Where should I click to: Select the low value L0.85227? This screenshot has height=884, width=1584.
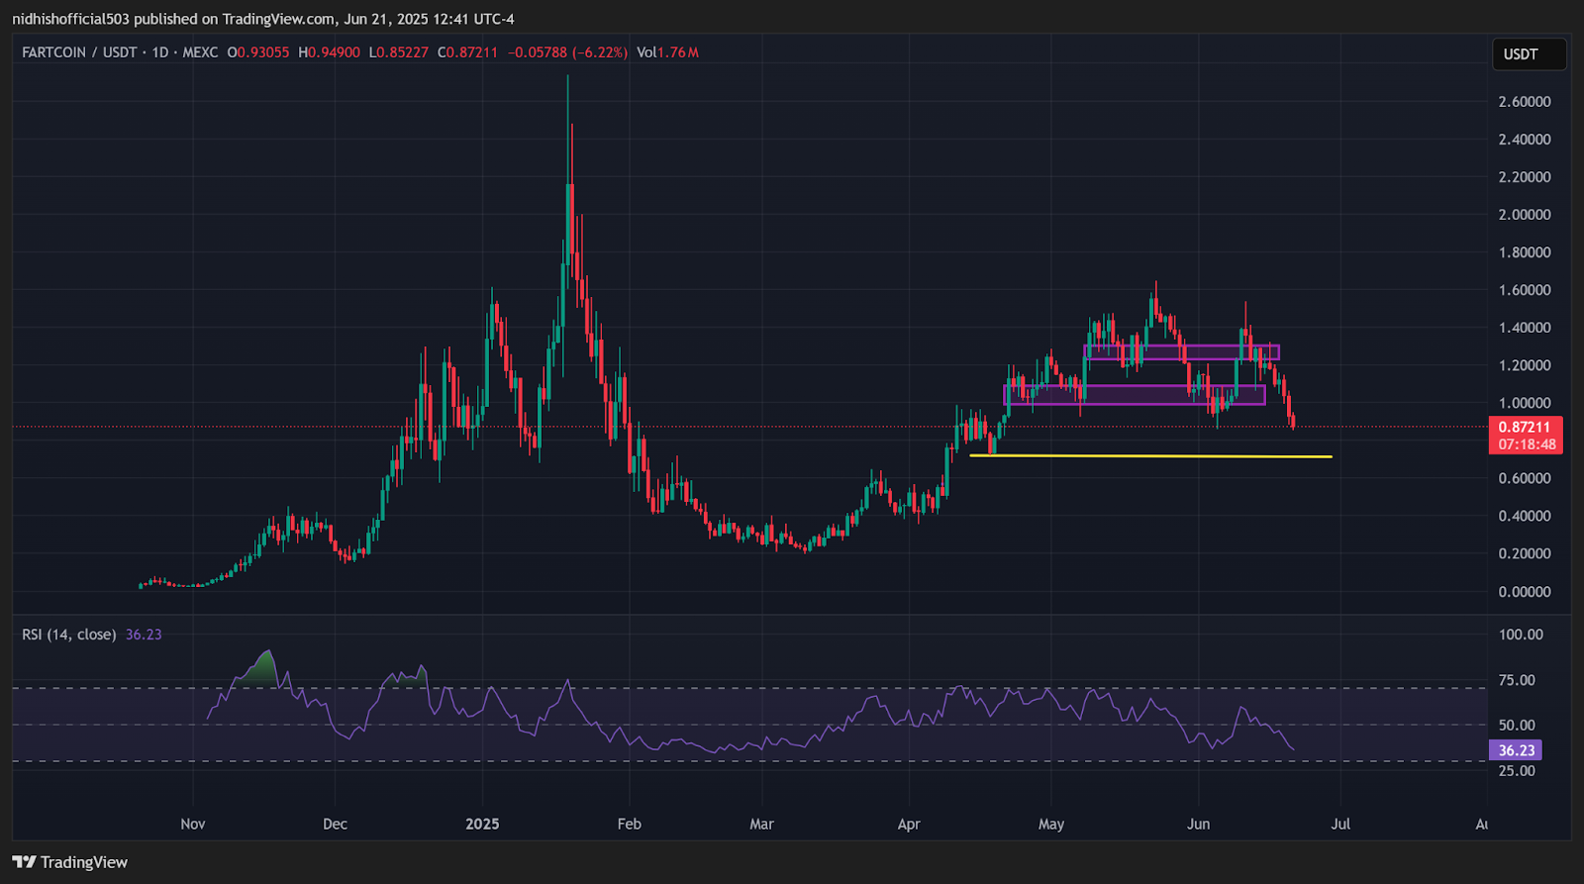(399, 52)
